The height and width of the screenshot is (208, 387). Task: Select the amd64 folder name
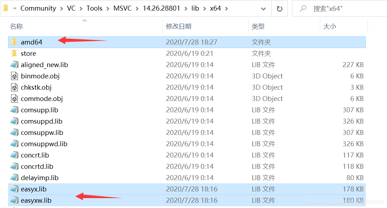click(31, 42)
